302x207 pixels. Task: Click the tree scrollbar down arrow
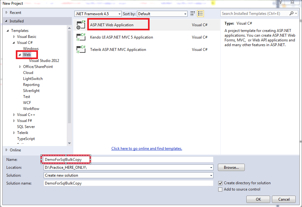point(69,143)
